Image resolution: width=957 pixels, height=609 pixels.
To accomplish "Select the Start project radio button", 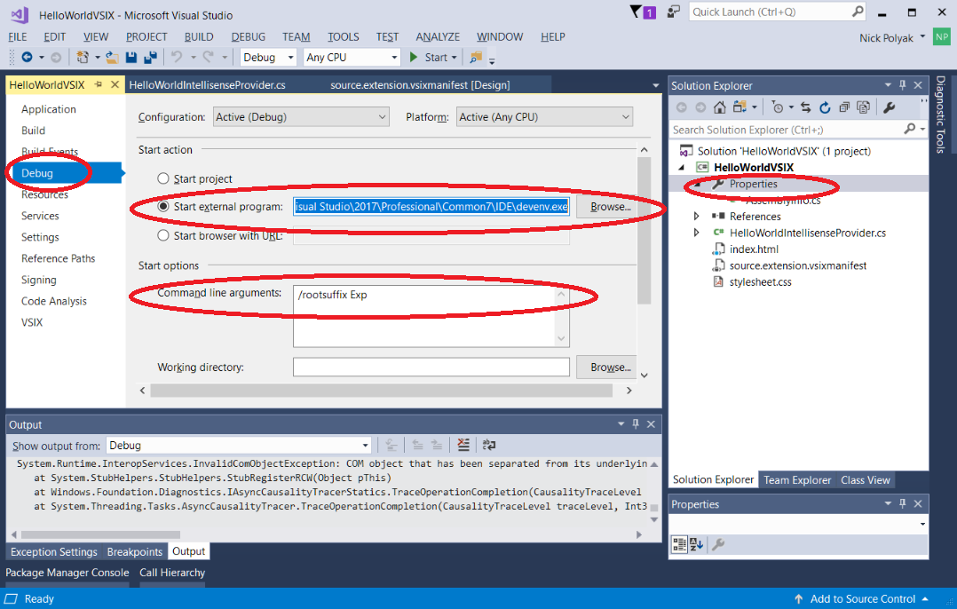I will click(163, 178).
